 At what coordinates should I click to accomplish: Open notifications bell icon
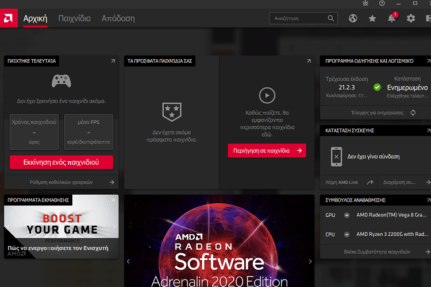(391, 18)
